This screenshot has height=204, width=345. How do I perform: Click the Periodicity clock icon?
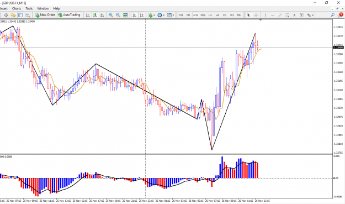[x=160, y=15]
